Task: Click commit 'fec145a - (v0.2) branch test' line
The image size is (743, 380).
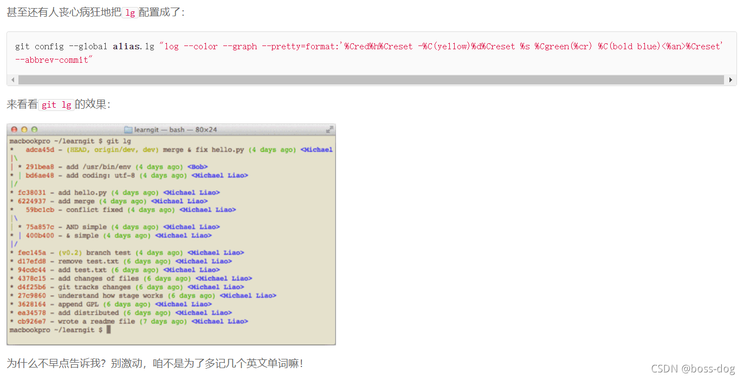Action: [127, 253]
